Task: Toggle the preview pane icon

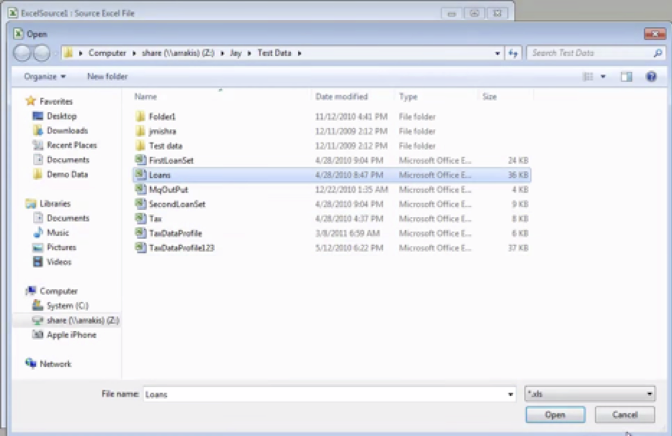Action: pyautogui.click(x=626, y=77)
